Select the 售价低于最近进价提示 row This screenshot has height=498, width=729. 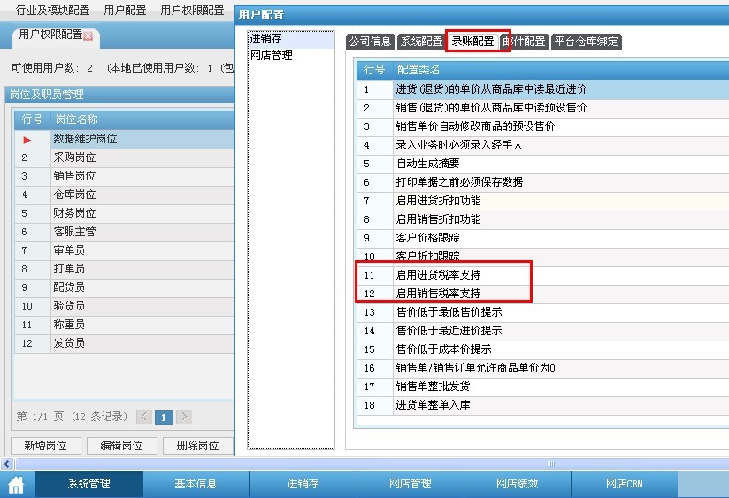[x=543, y=332]
